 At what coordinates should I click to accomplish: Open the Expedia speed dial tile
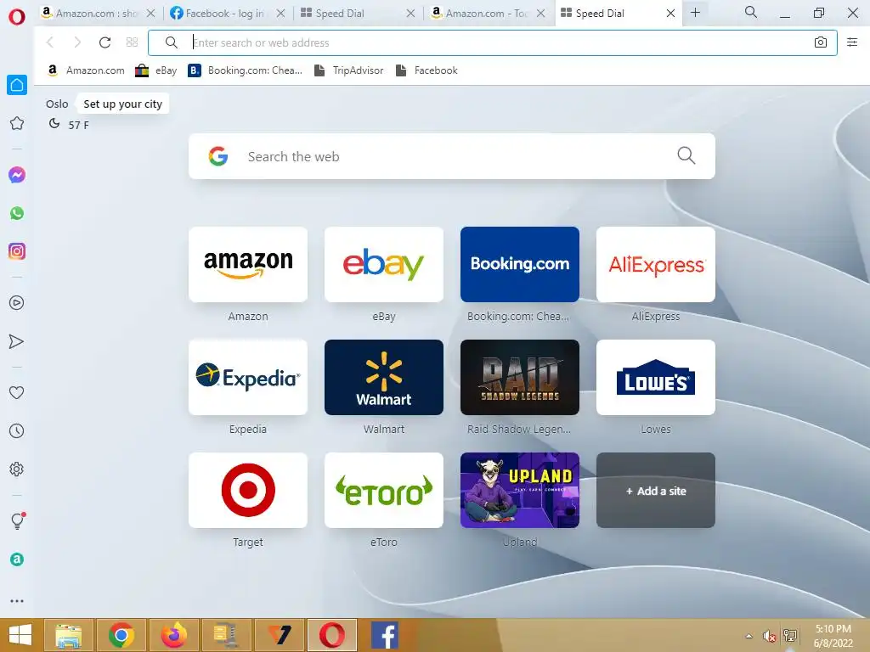pos(248,378)
